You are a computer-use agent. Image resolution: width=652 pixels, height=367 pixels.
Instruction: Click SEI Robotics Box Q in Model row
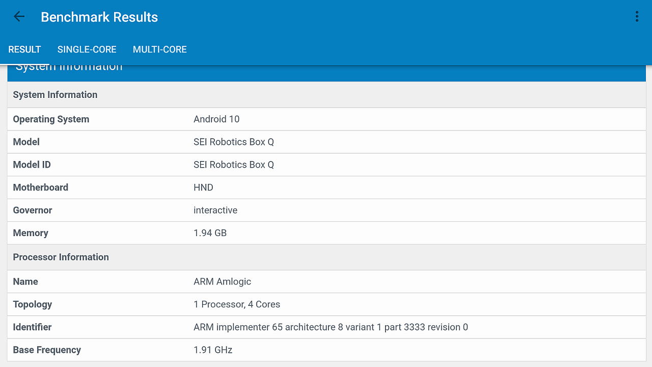234,142
